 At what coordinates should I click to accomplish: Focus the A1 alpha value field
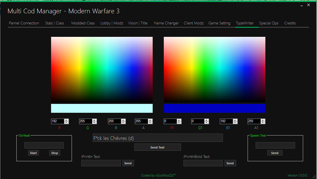pyautogui.click(x=254, y=121)
